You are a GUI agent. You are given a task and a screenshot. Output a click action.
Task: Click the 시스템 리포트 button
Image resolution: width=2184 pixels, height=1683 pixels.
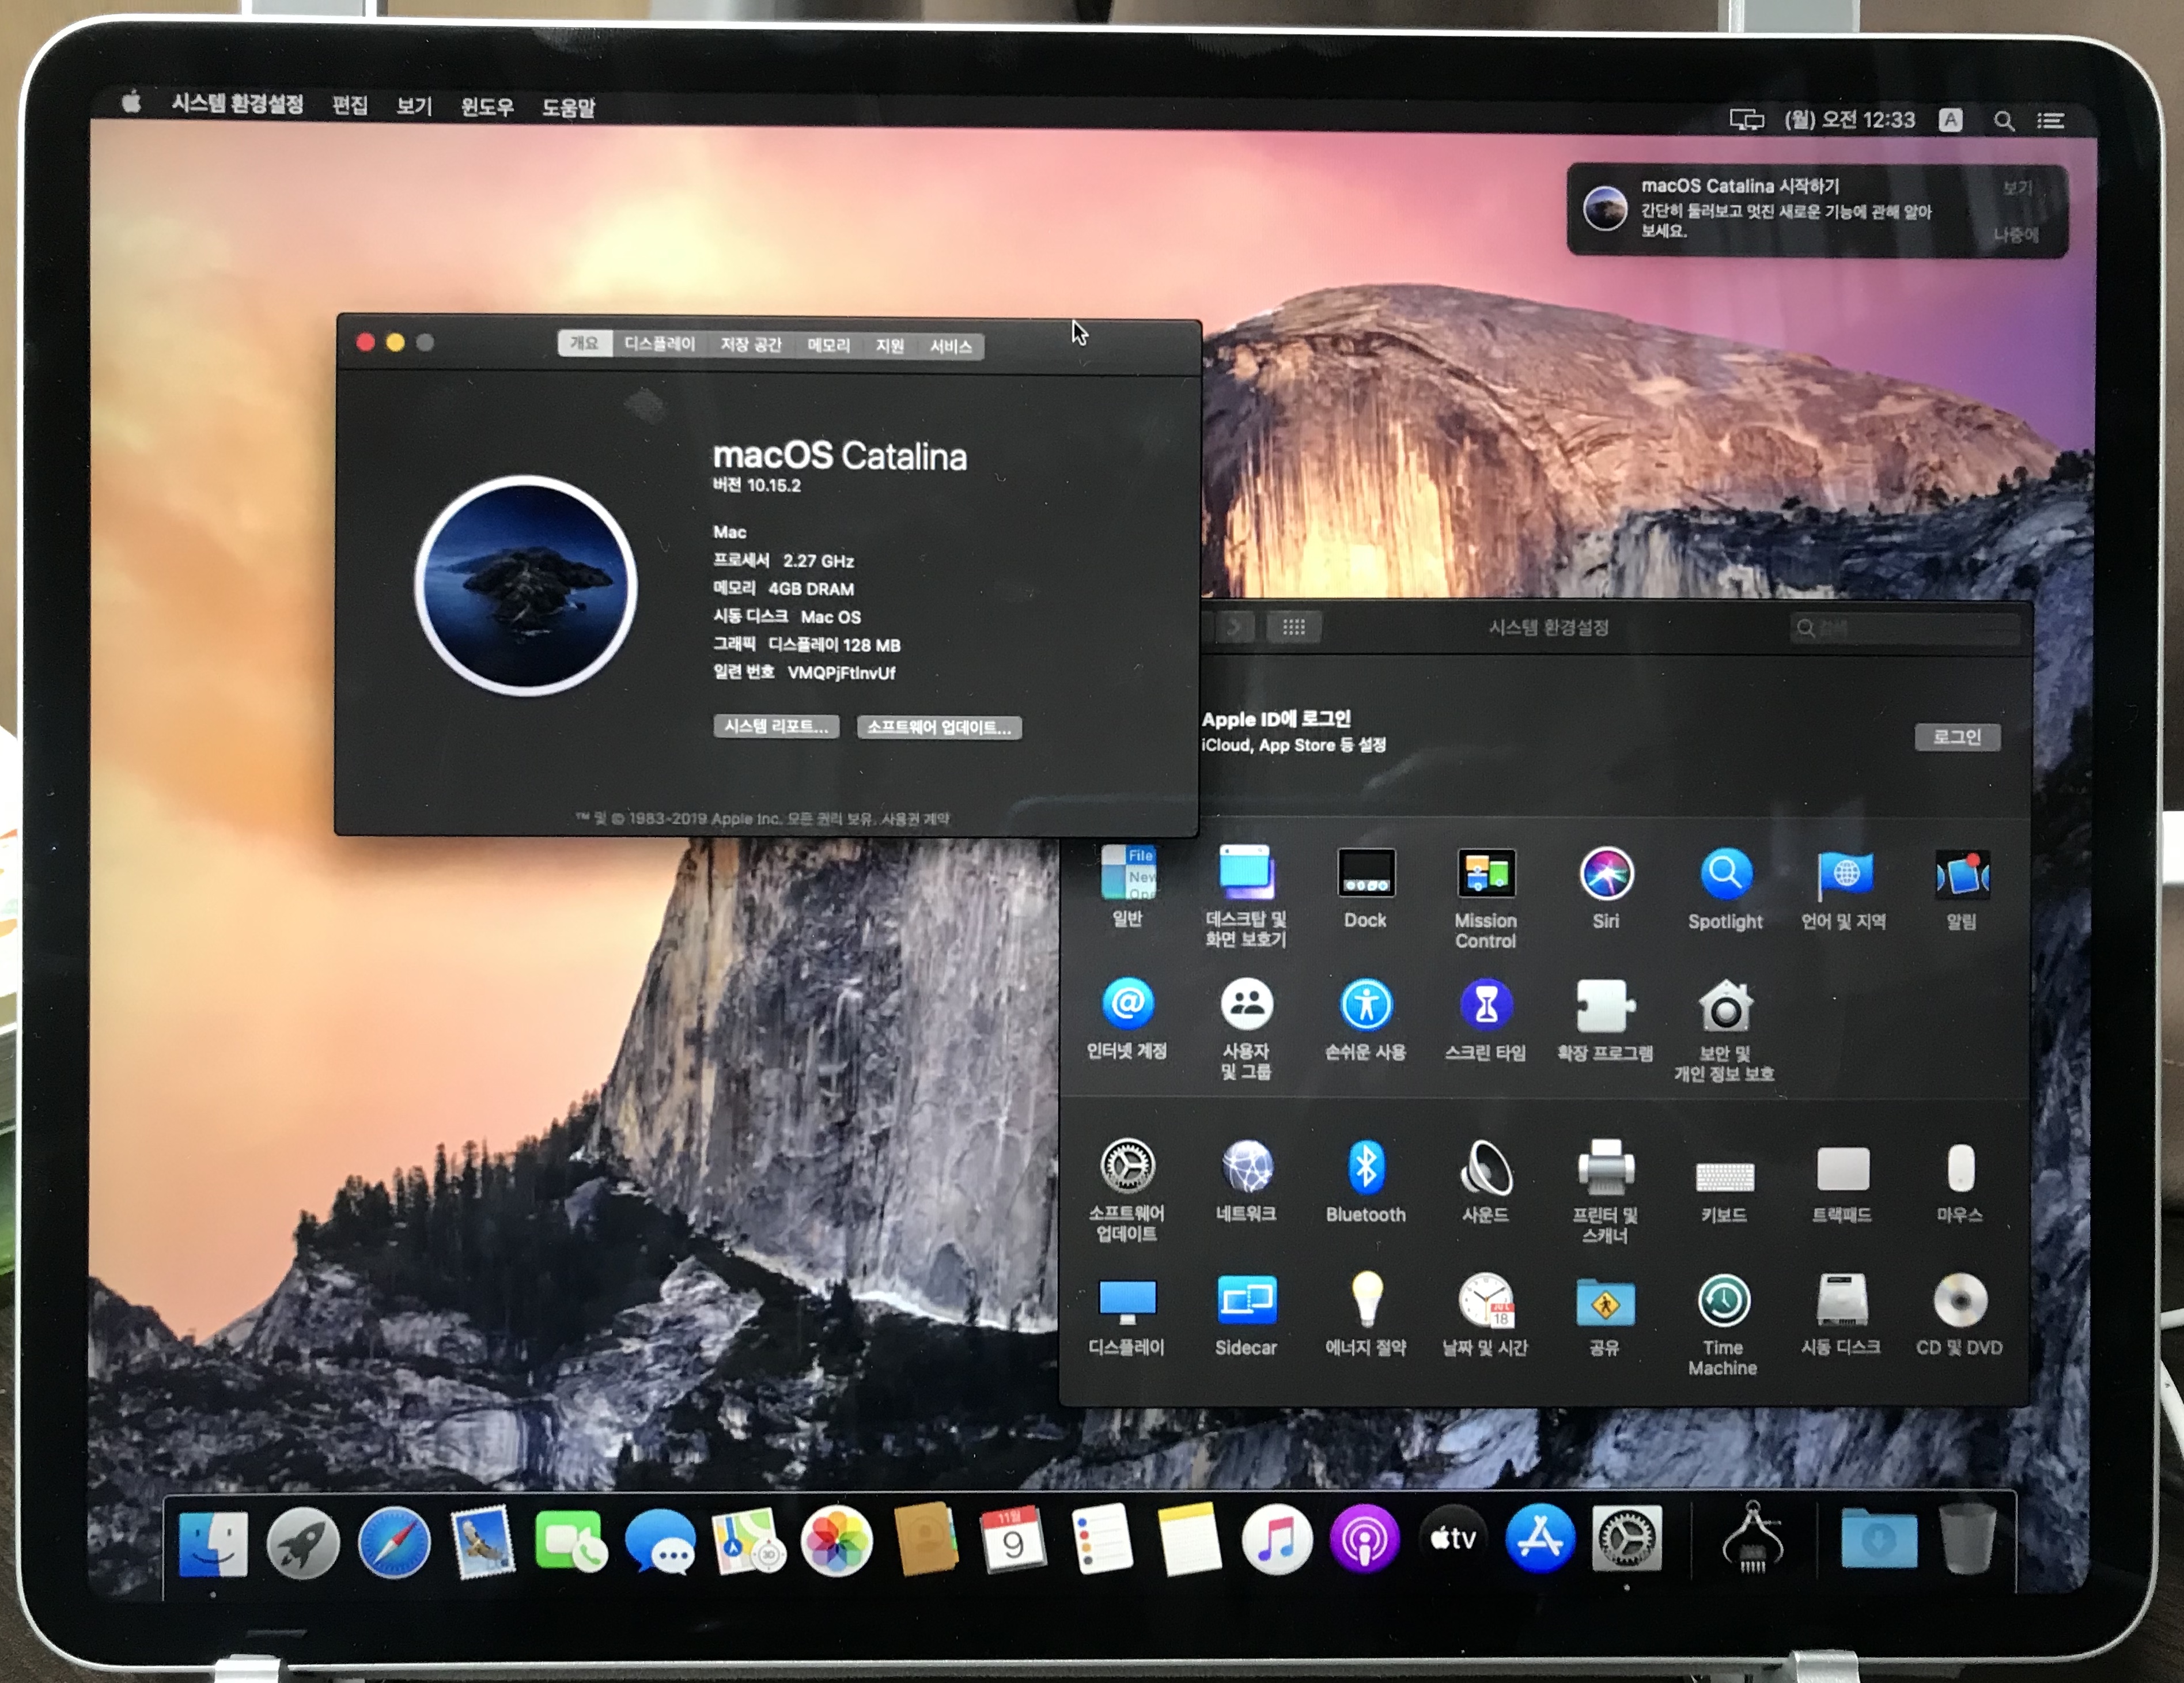point(776,726)
